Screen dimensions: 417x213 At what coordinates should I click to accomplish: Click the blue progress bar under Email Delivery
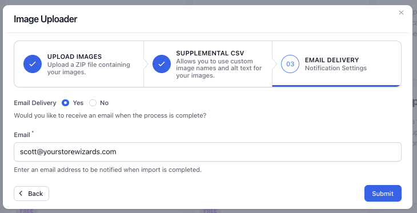click(x=336, y=86)
